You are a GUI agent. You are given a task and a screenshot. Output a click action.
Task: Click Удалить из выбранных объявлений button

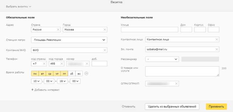pos(172,107)
